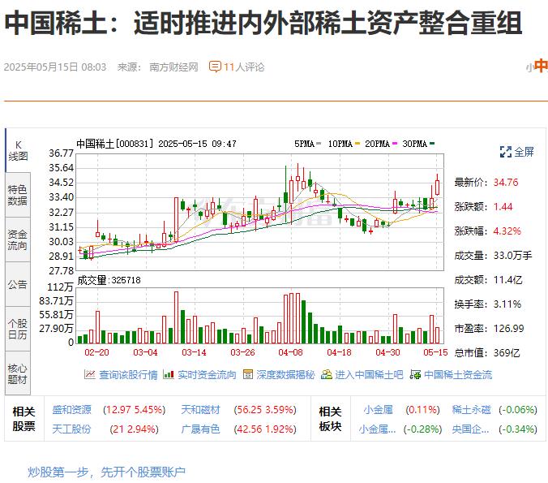This screenshot has width=548, height=483.
Task: Click the 市盈率 value 126.99
Action: click(508, 328)
